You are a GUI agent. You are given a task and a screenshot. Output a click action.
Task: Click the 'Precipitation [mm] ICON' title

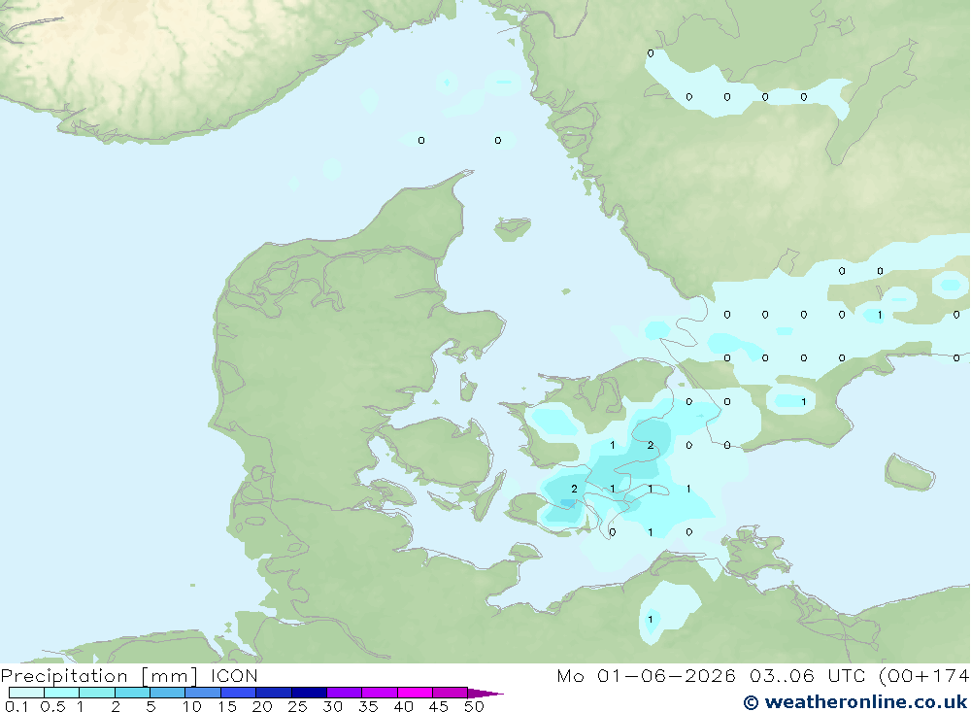pos(129,676)
